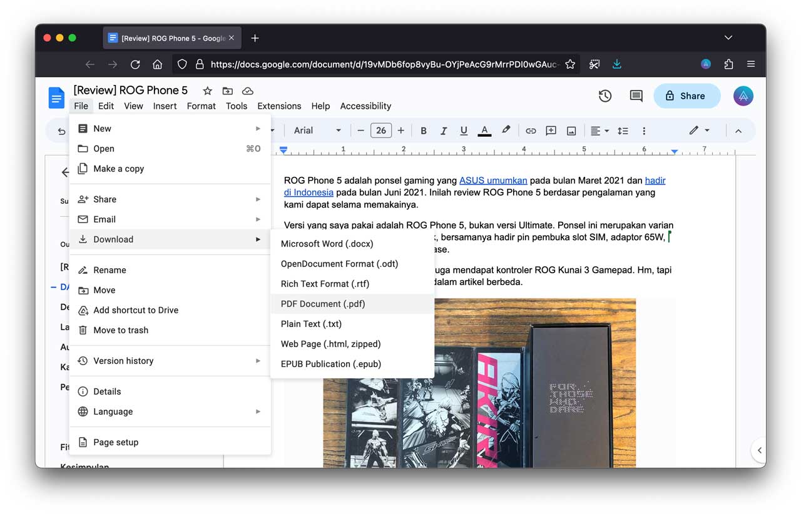The height and width of the screenshot is (514, 801).
Task: Click the browser address bar URL
Action: (x=384, y=64)
